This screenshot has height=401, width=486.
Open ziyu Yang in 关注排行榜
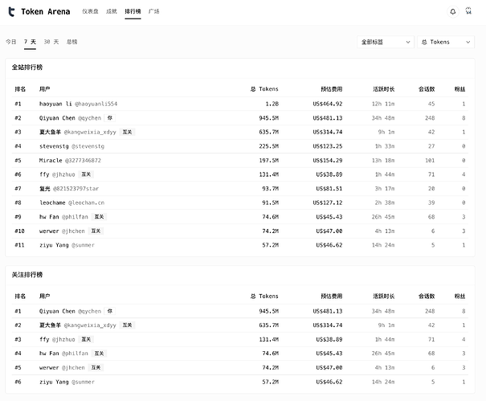tap(67, 382)
